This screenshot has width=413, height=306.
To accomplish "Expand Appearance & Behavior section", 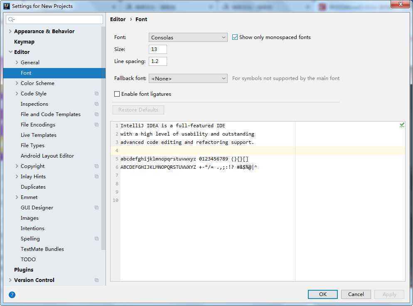I will point(10,31).
